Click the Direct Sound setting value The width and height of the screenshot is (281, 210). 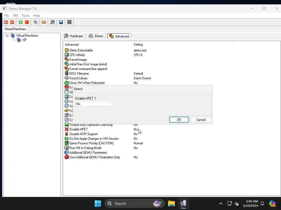(142, 78)
